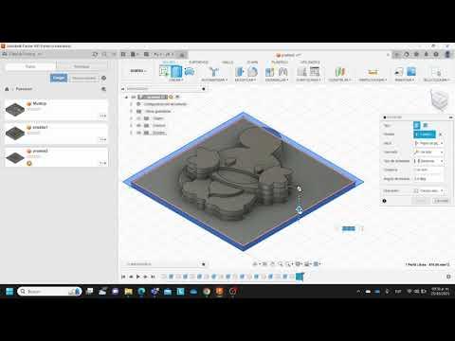Click the configuration table icon in CONFIGURAR
The height and width of the screenshot is (341, 455).
click(315, 72)
